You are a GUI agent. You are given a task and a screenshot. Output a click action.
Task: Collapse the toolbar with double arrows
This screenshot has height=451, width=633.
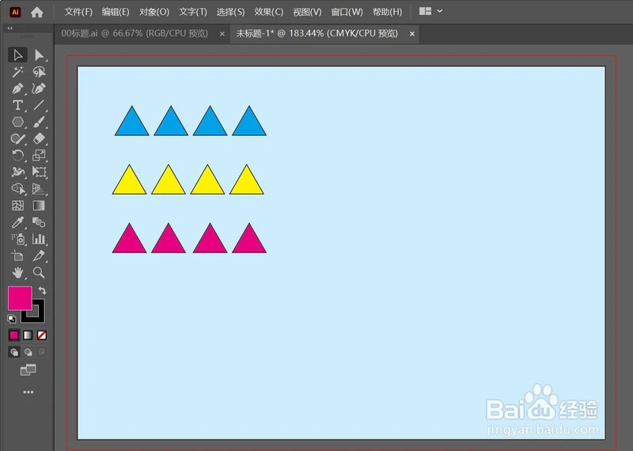point(10,28)
